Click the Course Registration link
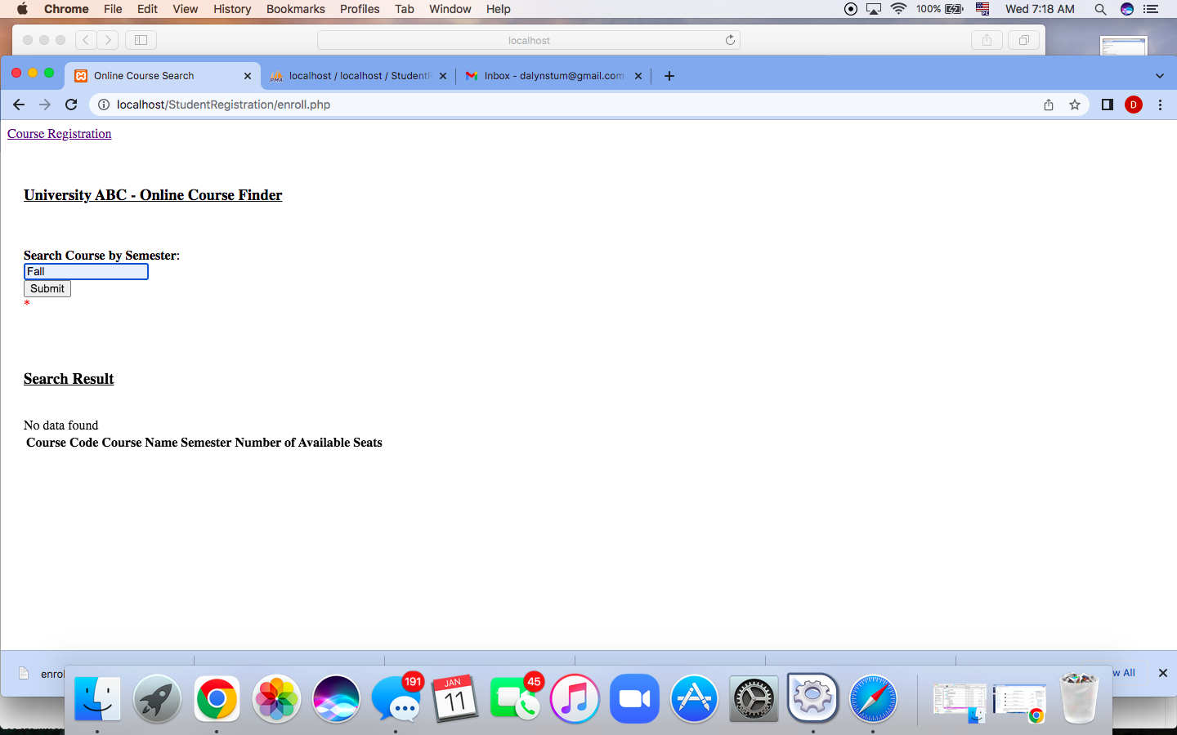Viewport: 1177px width, 735px height. [x=59, y=133]
